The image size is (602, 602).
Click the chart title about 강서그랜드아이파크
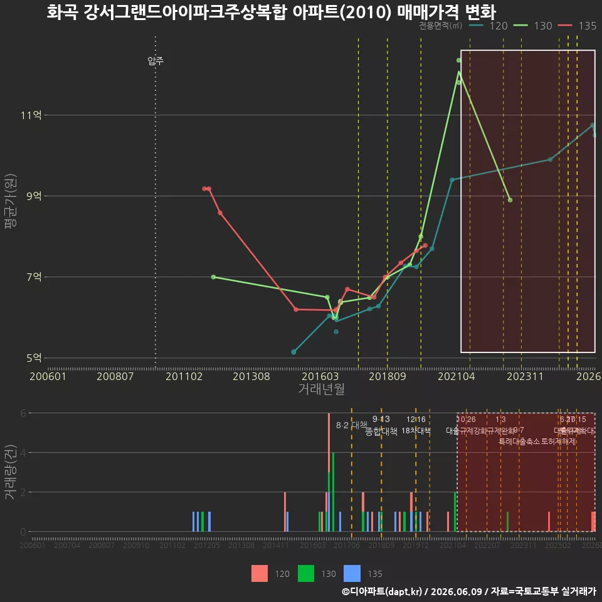click(271, 11)
